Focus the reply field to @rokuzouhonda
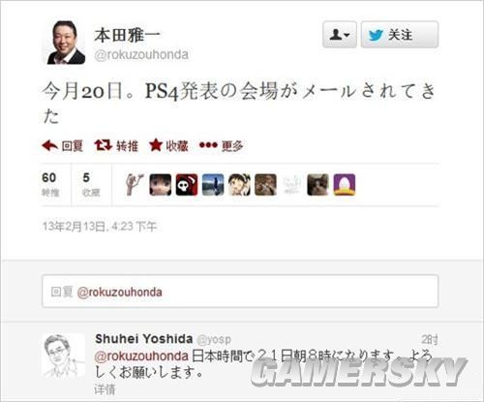Image resolution: width=484 pixels, height=402 pixels. tap(240, 292)
